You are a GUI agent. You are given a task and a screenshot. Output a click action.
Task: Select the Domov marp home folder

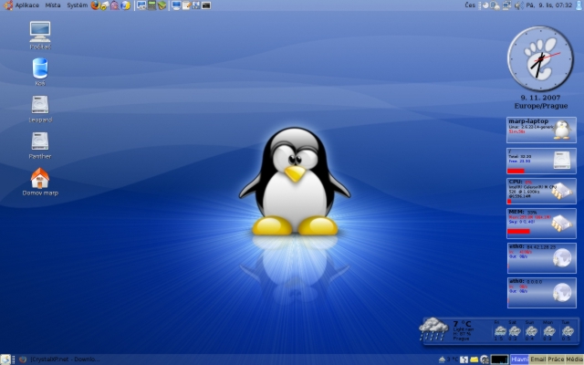tap(40, 182)
